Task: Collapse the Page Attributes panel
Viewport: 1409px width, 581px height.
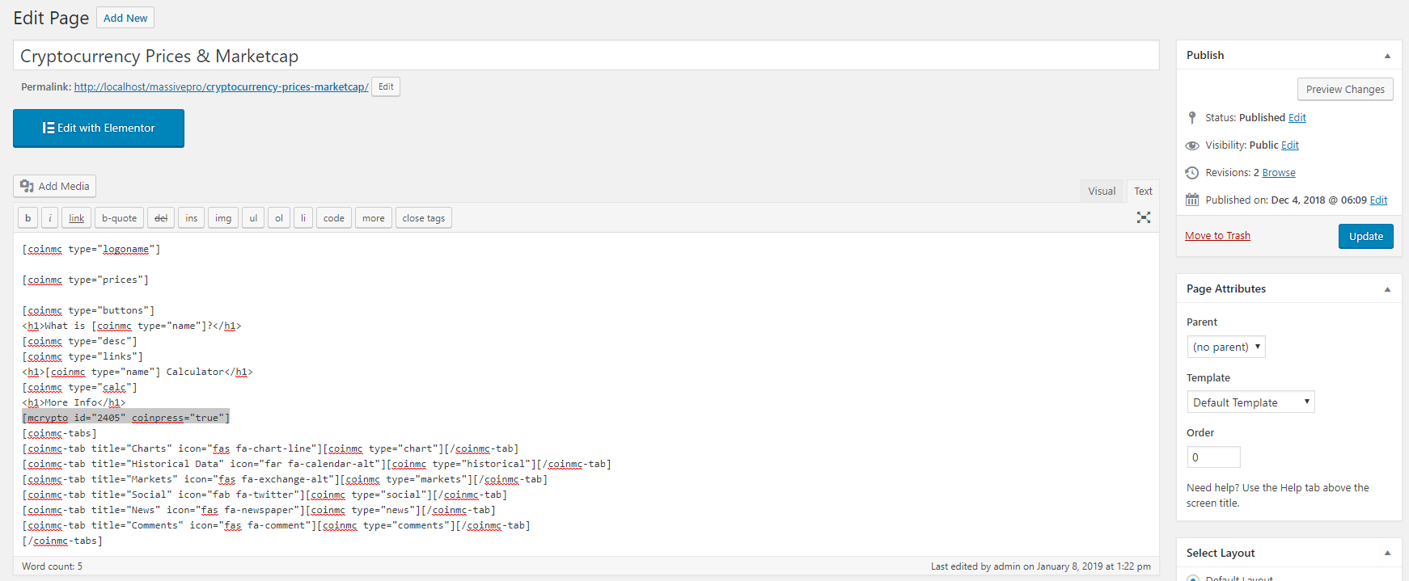Action: pos(1387,289)
